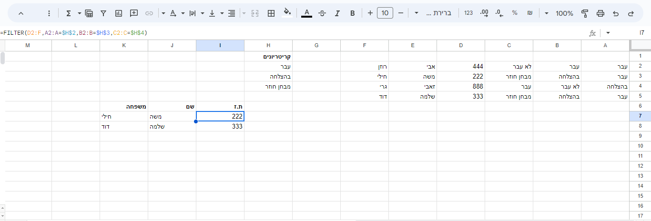The image size is (651, 221).
Task: Open the functions sigma menu
Action: pyautogui.click(x=69, y=13)
